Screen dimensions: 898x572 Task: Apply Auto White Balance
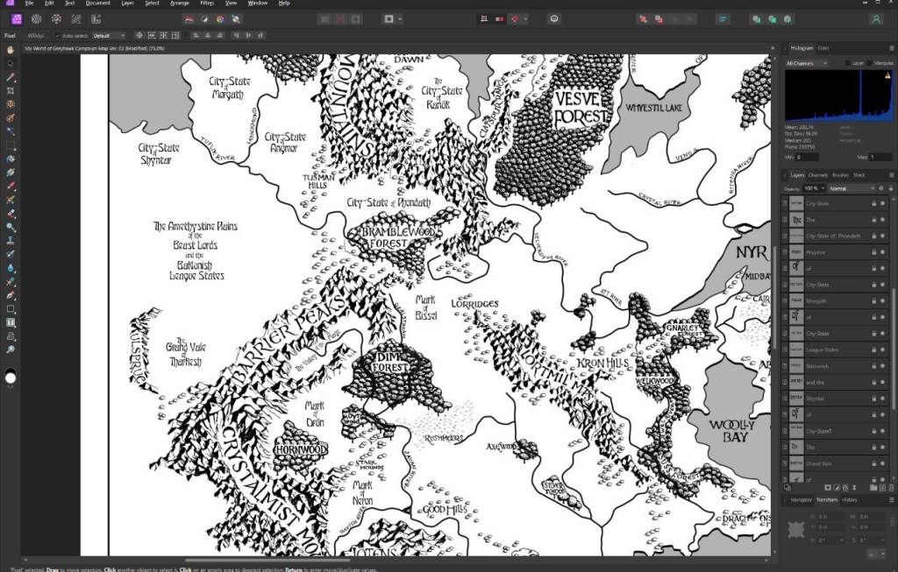pyautogui.click(x=235, y=19)
